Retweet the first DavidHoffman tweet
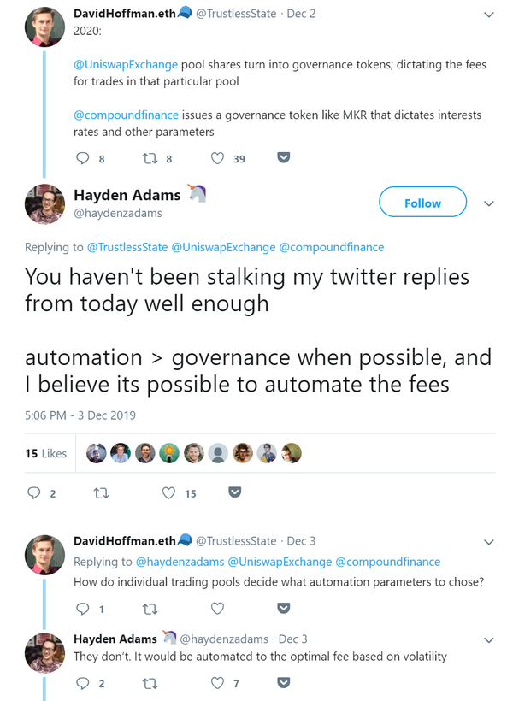Screen dimensions: 513x701 coord(150,158)
